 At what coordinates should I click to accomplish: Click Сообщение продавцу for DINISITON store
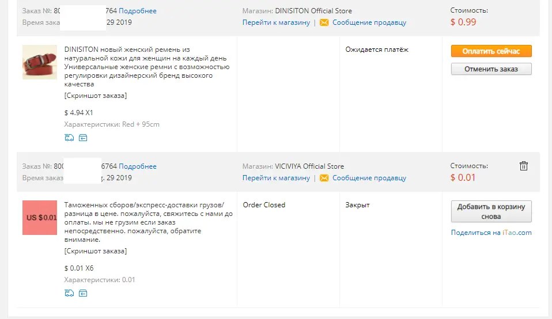[x=369, y=22]
